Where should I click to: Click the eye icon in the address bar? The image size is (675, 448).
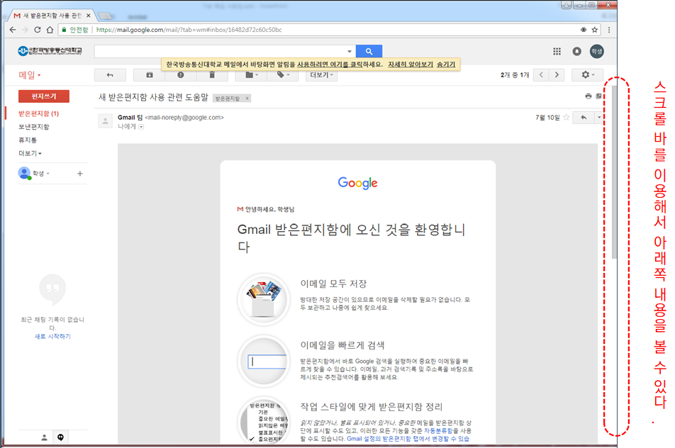(584, 30)
